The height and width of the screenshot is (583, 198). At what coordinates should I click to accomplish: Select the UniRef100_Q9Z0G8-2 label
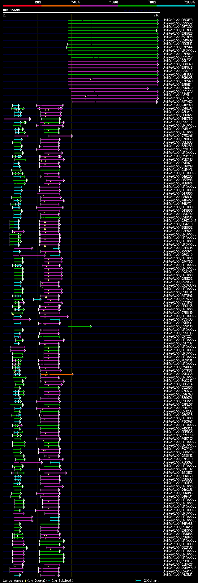pyautogui.click(x=179, y=285)
